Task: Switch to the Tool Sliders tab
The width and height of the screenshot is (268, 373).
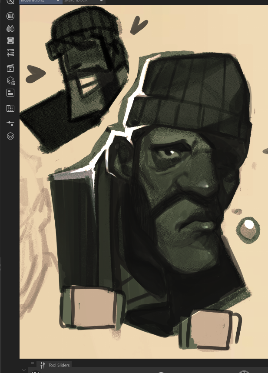Action: coord(55,365)
